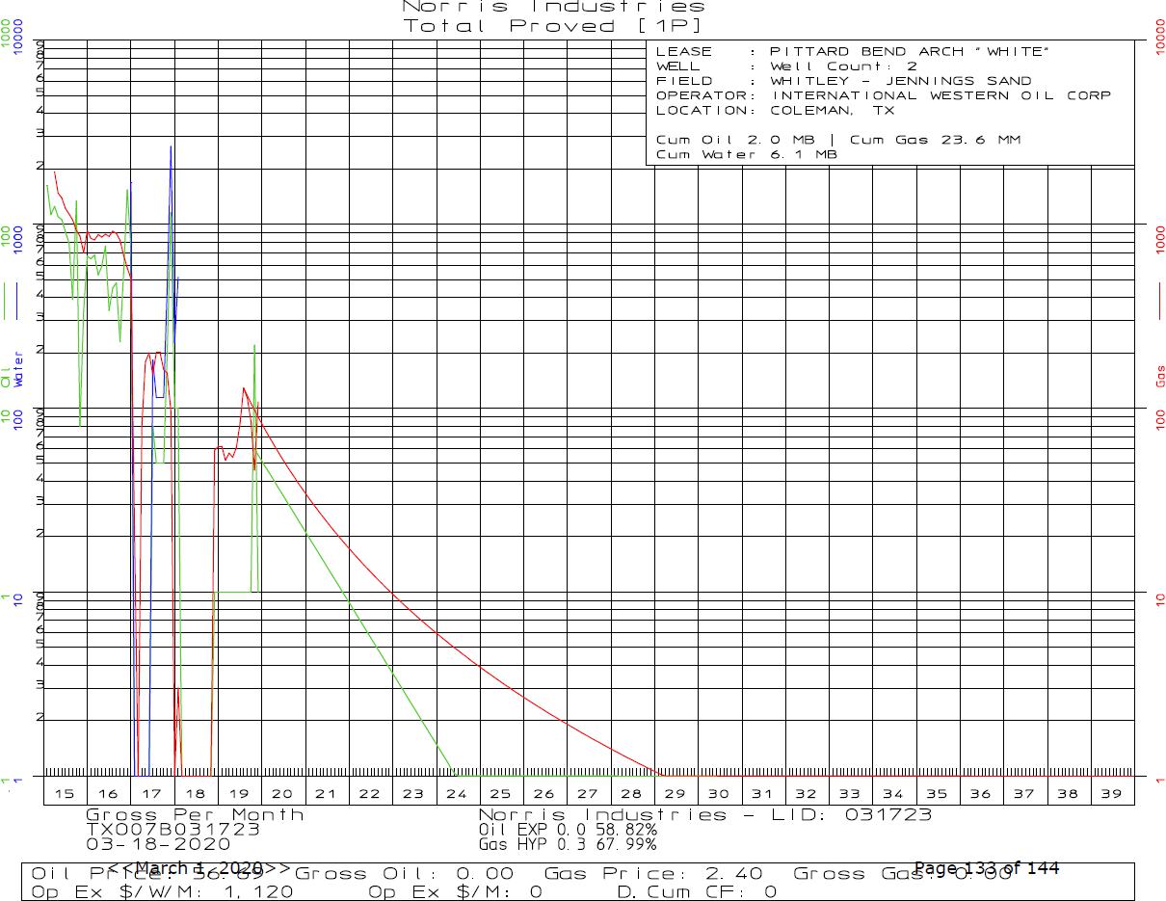This screenshot has height=901, width=1166.
Task: Click the 'Gross Per Month' label
Action: [x=195, y=815]
